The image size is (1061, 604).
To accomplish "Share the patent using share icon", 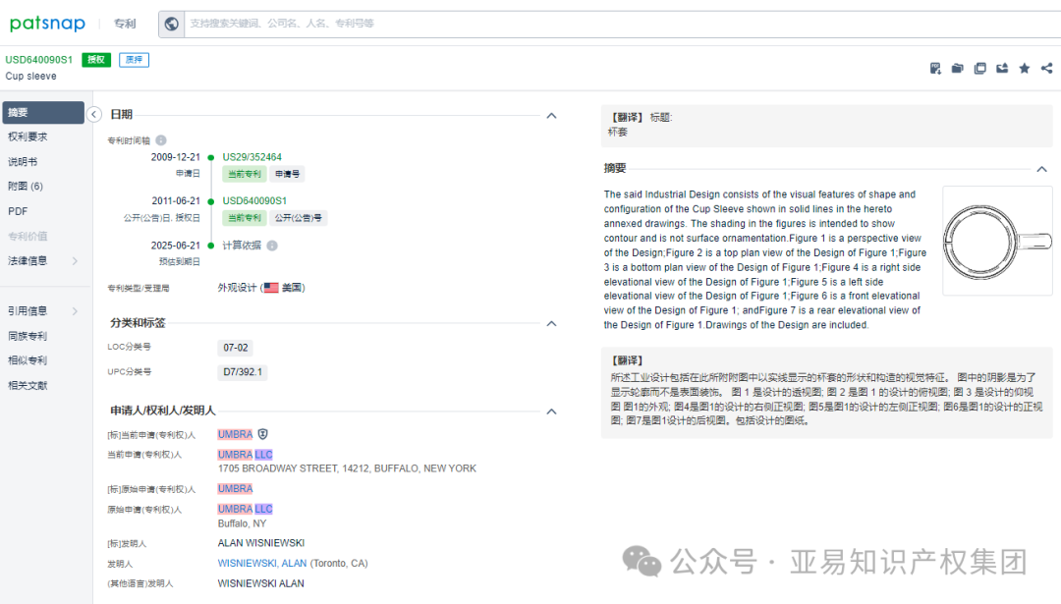I will [1047, 69].
